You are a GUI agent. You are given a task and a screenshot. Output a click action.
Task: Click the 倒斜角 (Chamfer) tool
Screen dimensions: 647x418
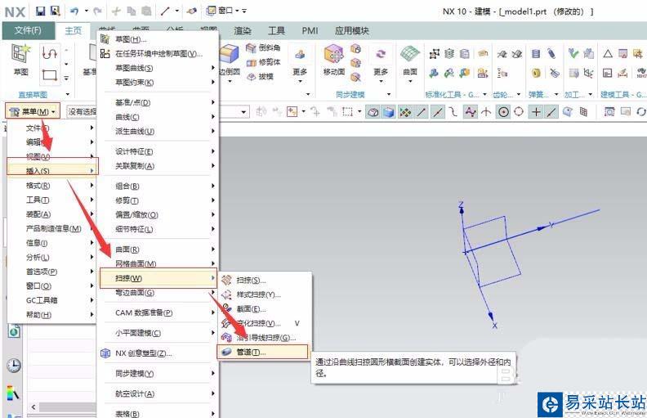262,47
